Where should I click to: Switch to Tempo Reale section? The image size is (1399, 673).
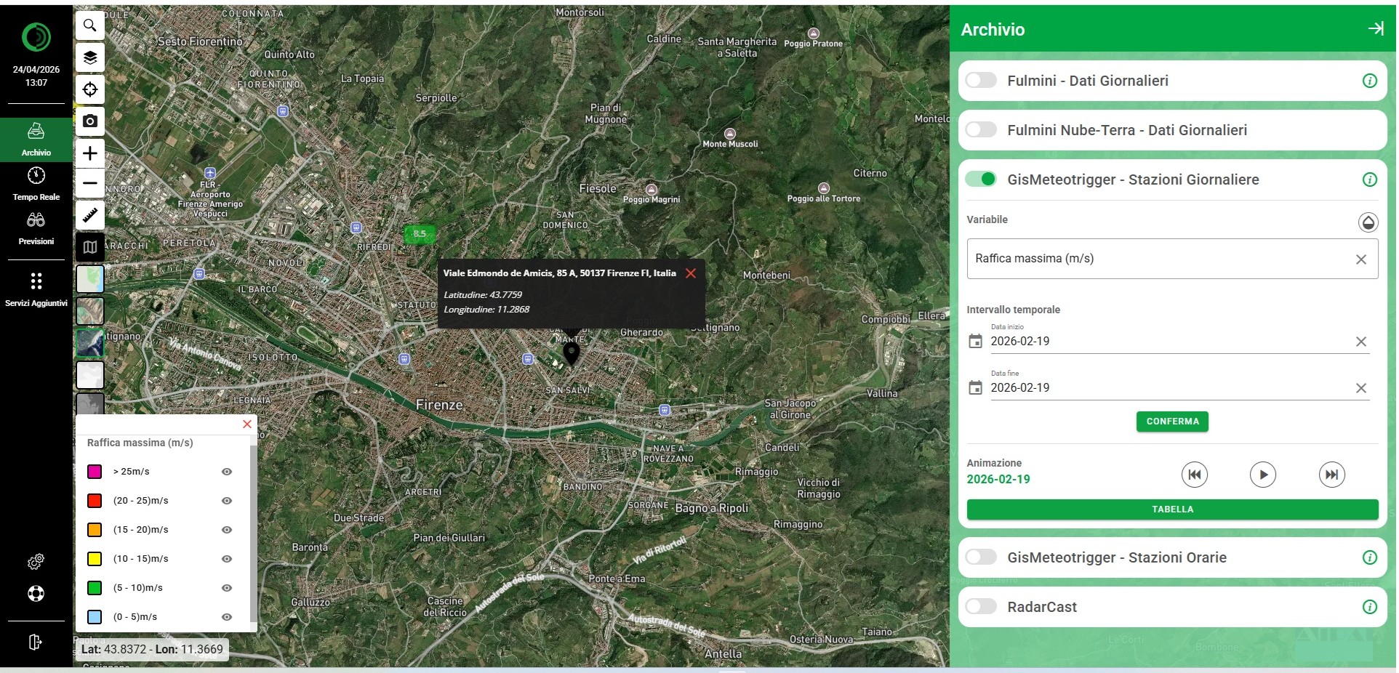(x=36, y=183)
